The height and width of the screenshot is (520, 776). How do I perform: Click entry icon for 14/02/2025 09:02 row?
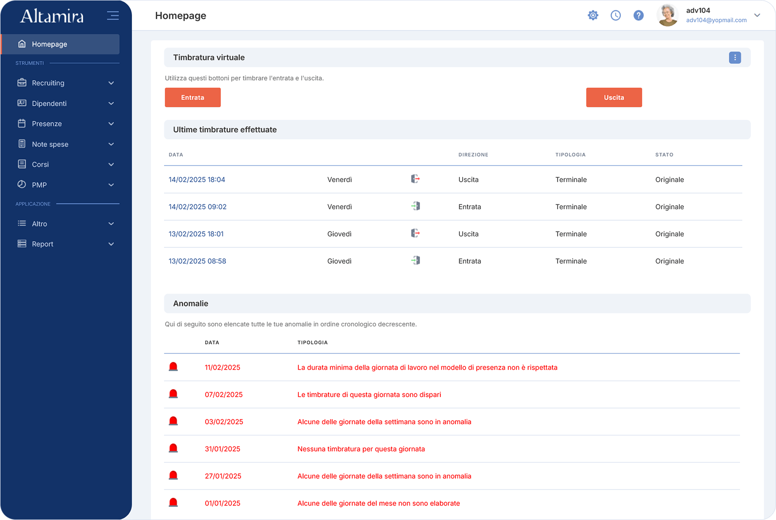[416, 206]
